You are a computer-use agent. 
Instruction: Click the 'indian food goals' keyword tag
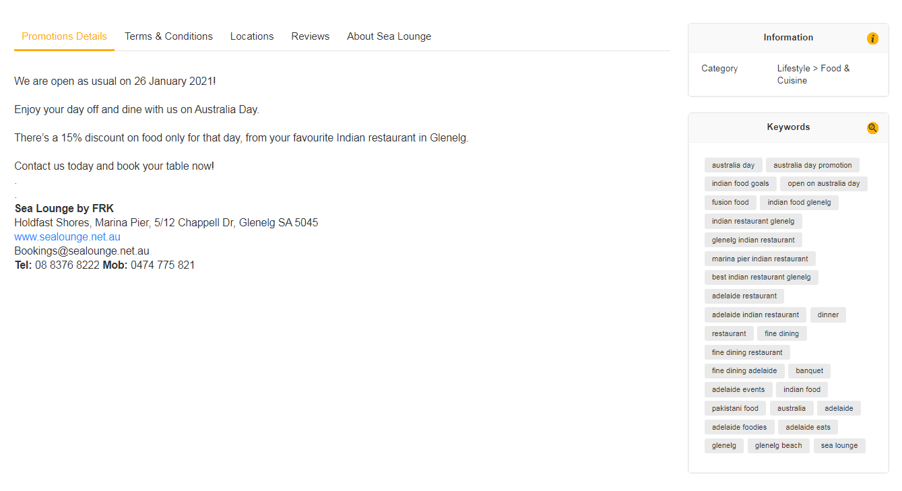740,184
